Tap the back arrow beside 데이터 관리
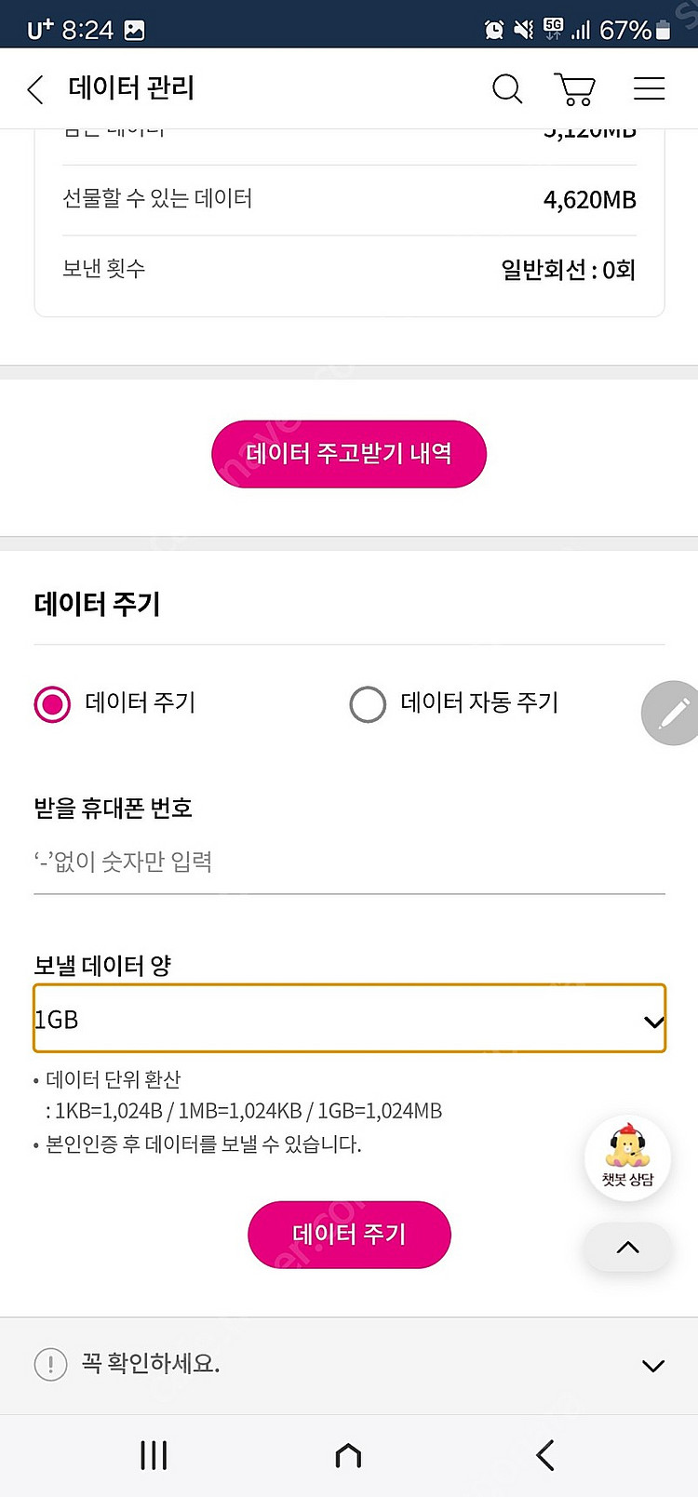The width and height of the screenshot is (698, 1497). [x=35, y=89]
